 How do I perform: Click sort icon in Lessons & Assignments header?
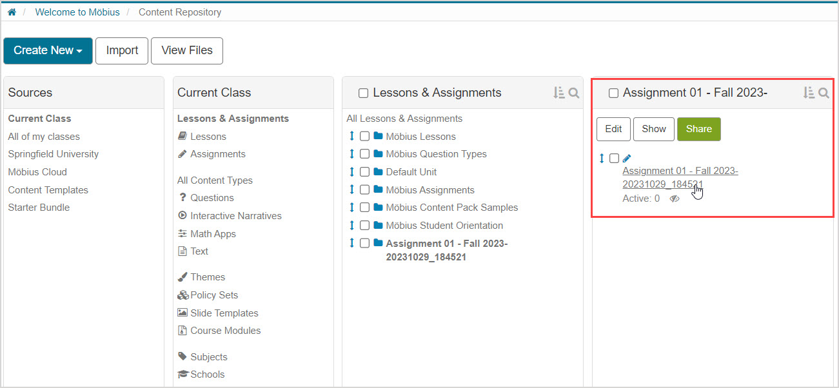[558, 93]
